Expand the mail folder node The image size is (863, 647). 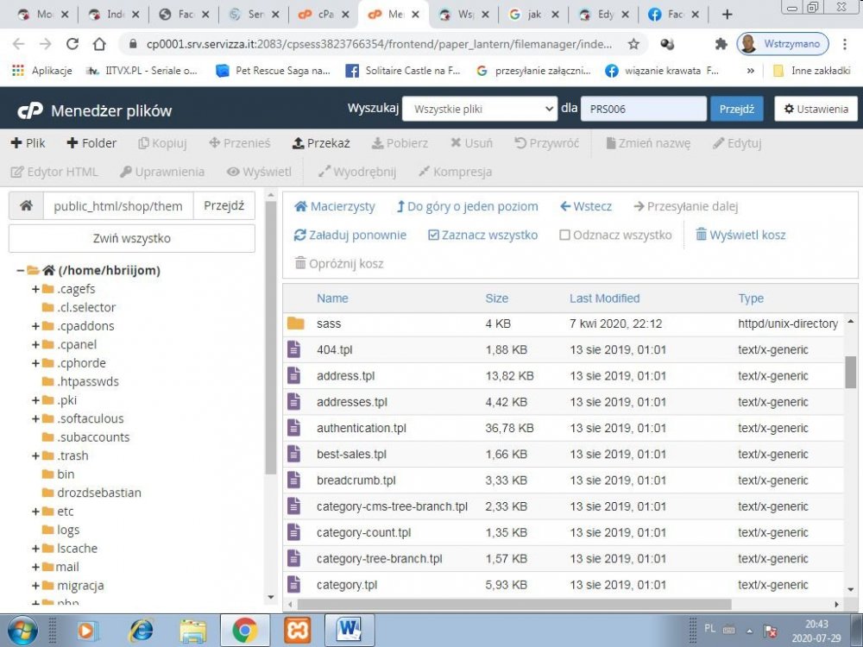tap(35, 567)
